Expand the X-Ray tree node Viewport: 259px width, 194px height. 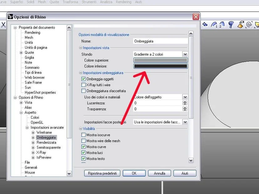tap(33, 153)
